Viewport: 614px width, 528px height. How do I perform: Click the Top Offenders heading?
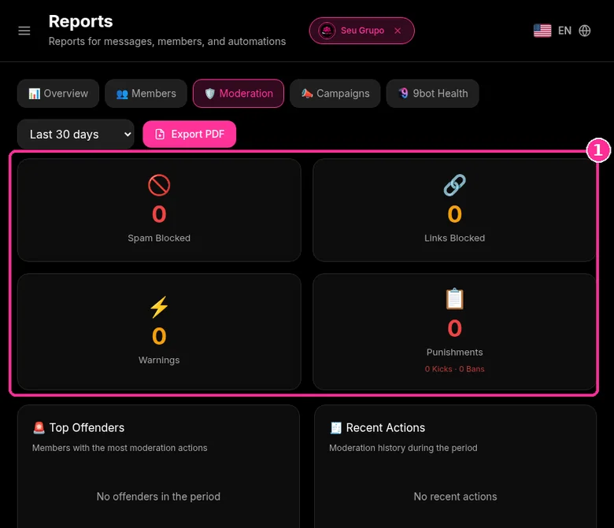[x=87, y=428]
